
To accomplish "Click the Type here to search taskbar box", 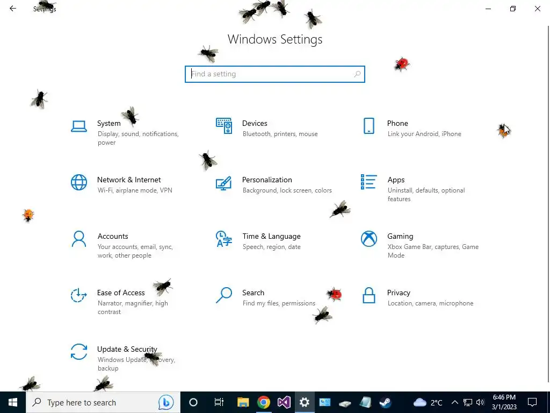I will click(x=103, y=402).
